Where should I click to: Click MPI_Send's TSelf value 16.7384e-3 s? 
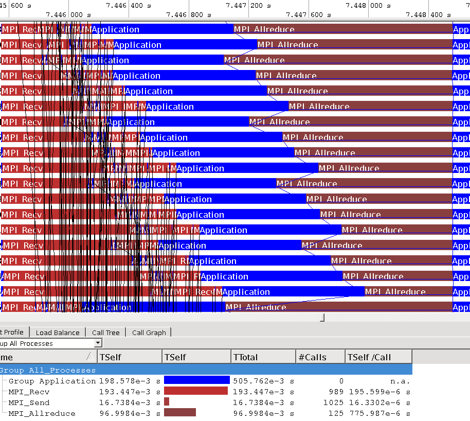(130, 402)
